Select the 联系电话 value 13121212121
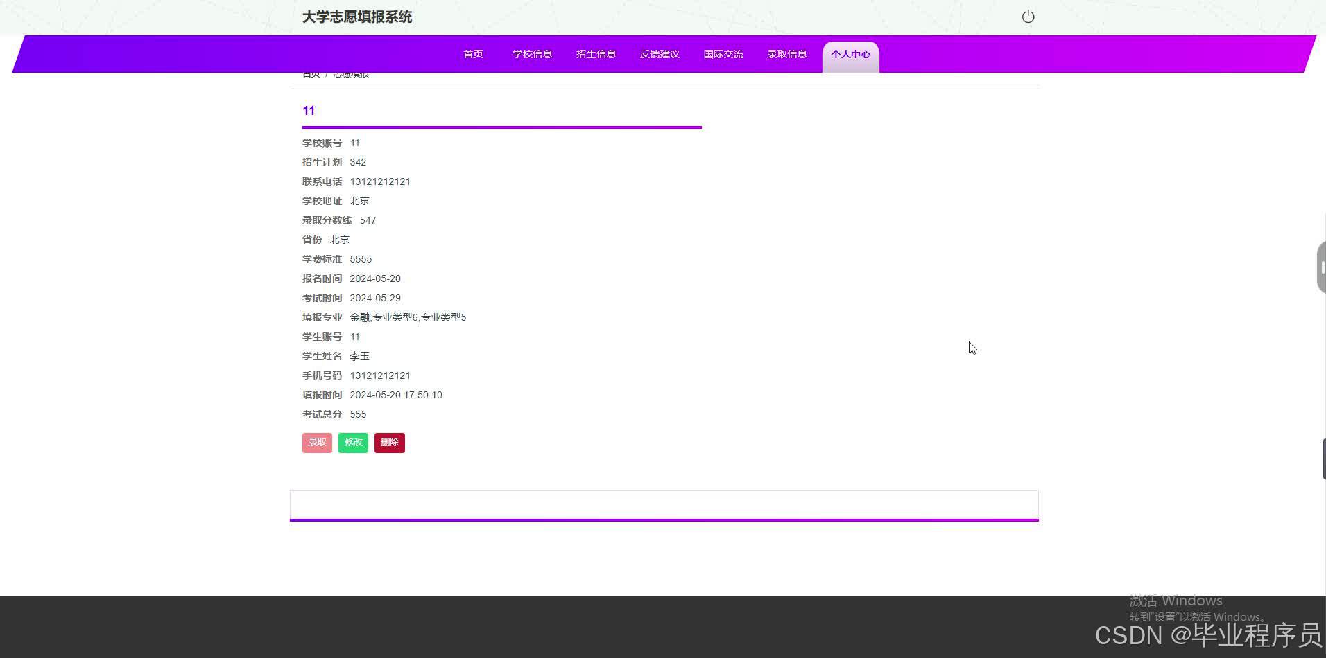 380,181
